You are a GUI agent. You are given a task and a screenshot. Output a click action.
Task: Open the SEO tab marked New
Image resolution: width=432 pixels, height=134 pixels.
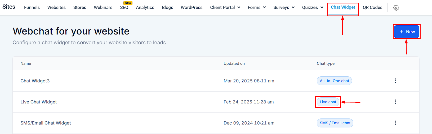pyautogui.click(x=124, y=7)
